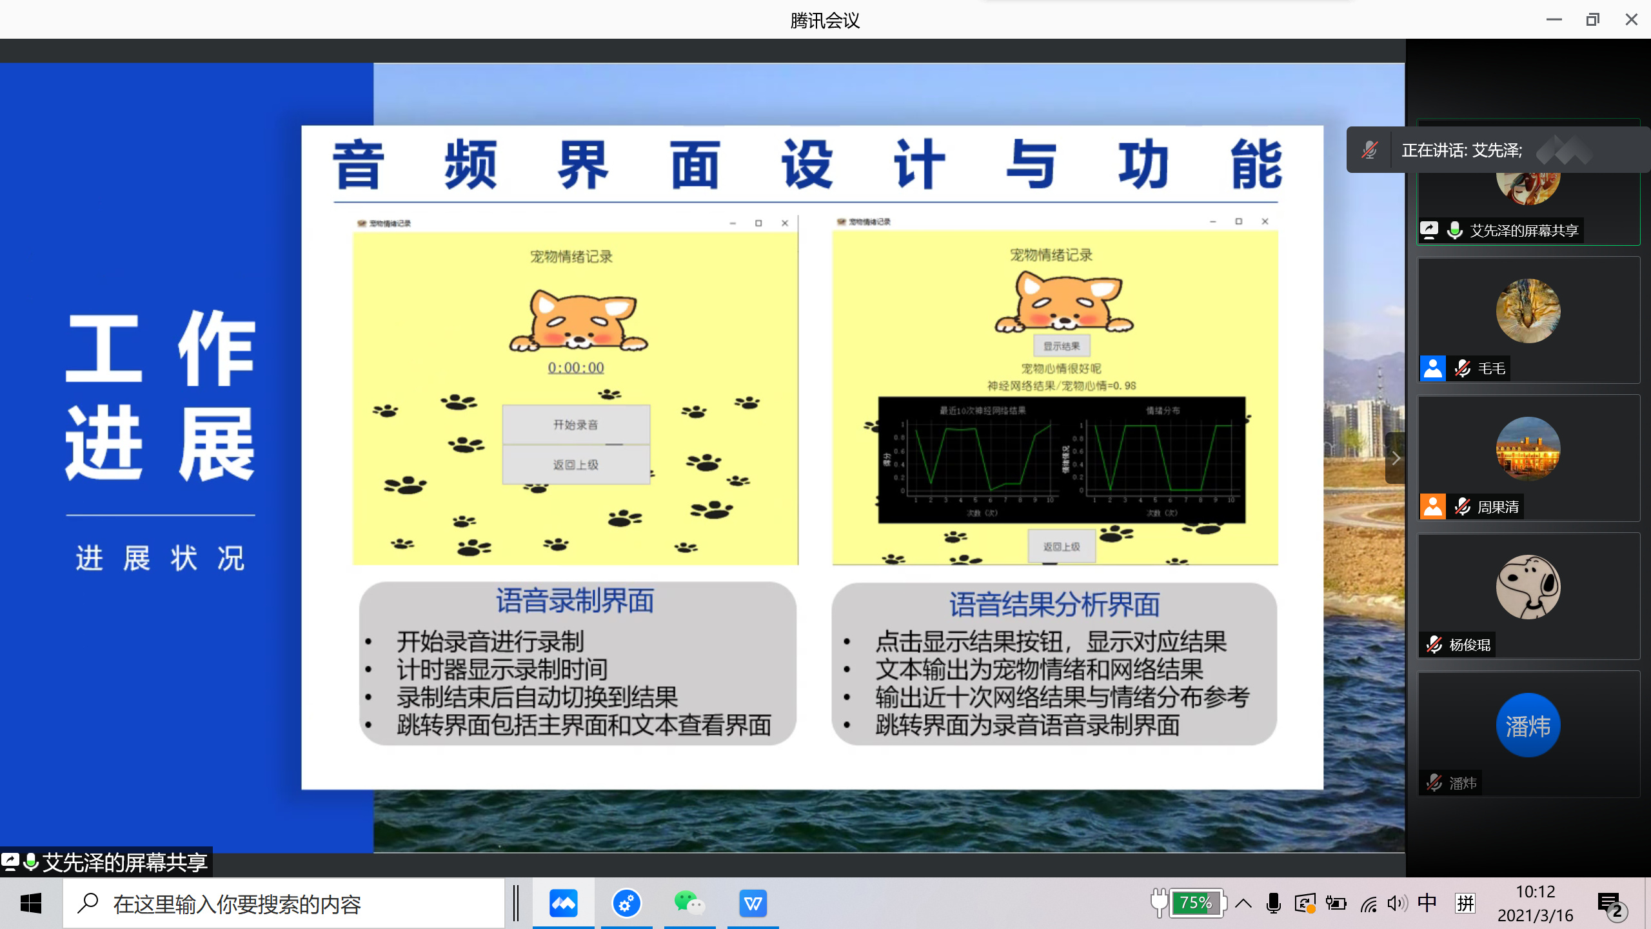Click the muted mic icon next to 潘炜
The image size is (1651, 929).
(1434, 783)
